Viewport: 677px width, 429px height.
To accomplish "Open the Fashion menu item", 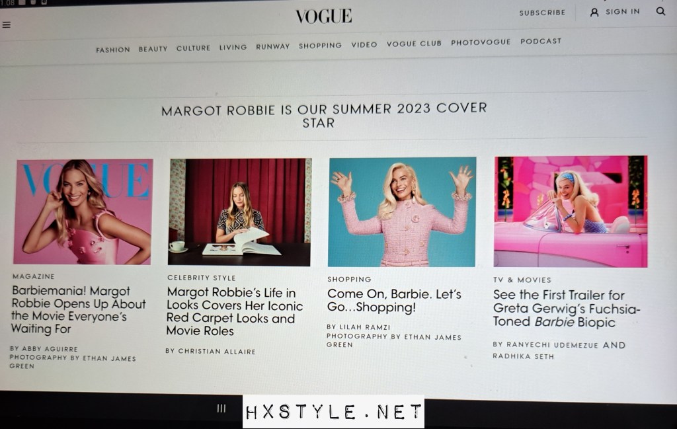I will pos(112,50).
